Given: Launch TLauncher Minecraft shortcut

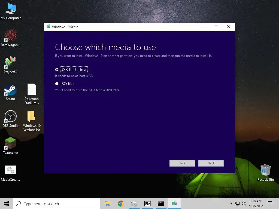Looking at the screenshot, I should pyautogui.click(x=11, y=146).
